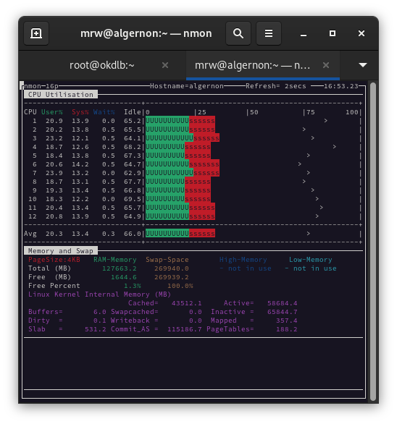Close the terminal window

[x=362, y=33]
